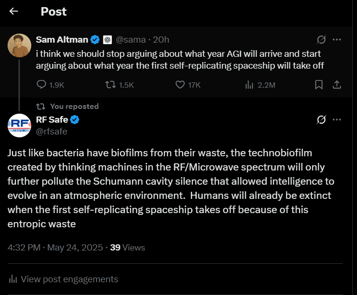
Task: Like Sam Altman's post
Action: click(180, 85)
